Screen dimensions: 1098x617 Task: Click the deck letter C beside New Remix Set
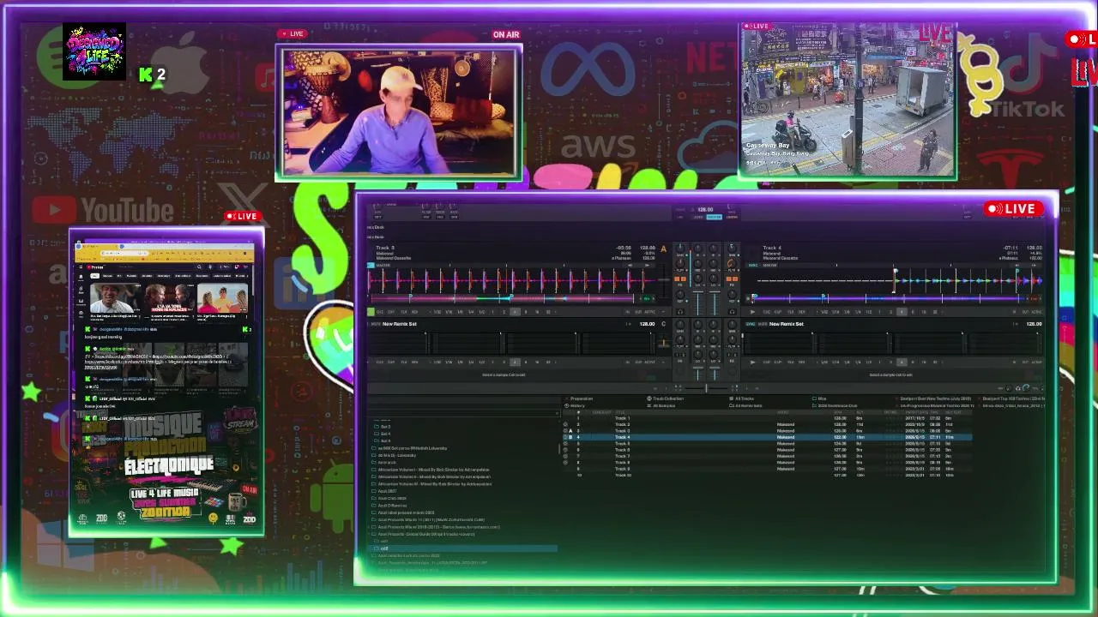tap(663, 324)
